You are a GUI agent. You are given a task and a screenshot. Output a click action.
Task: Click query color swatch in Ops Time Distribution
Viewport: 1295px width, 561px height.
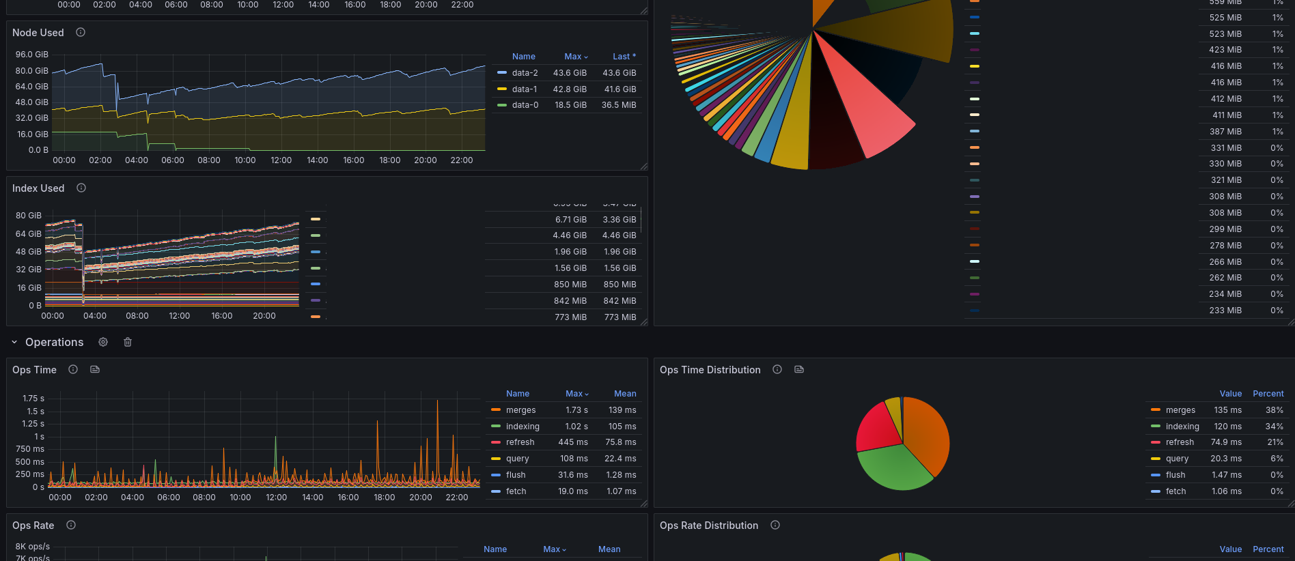(1156, 459)
